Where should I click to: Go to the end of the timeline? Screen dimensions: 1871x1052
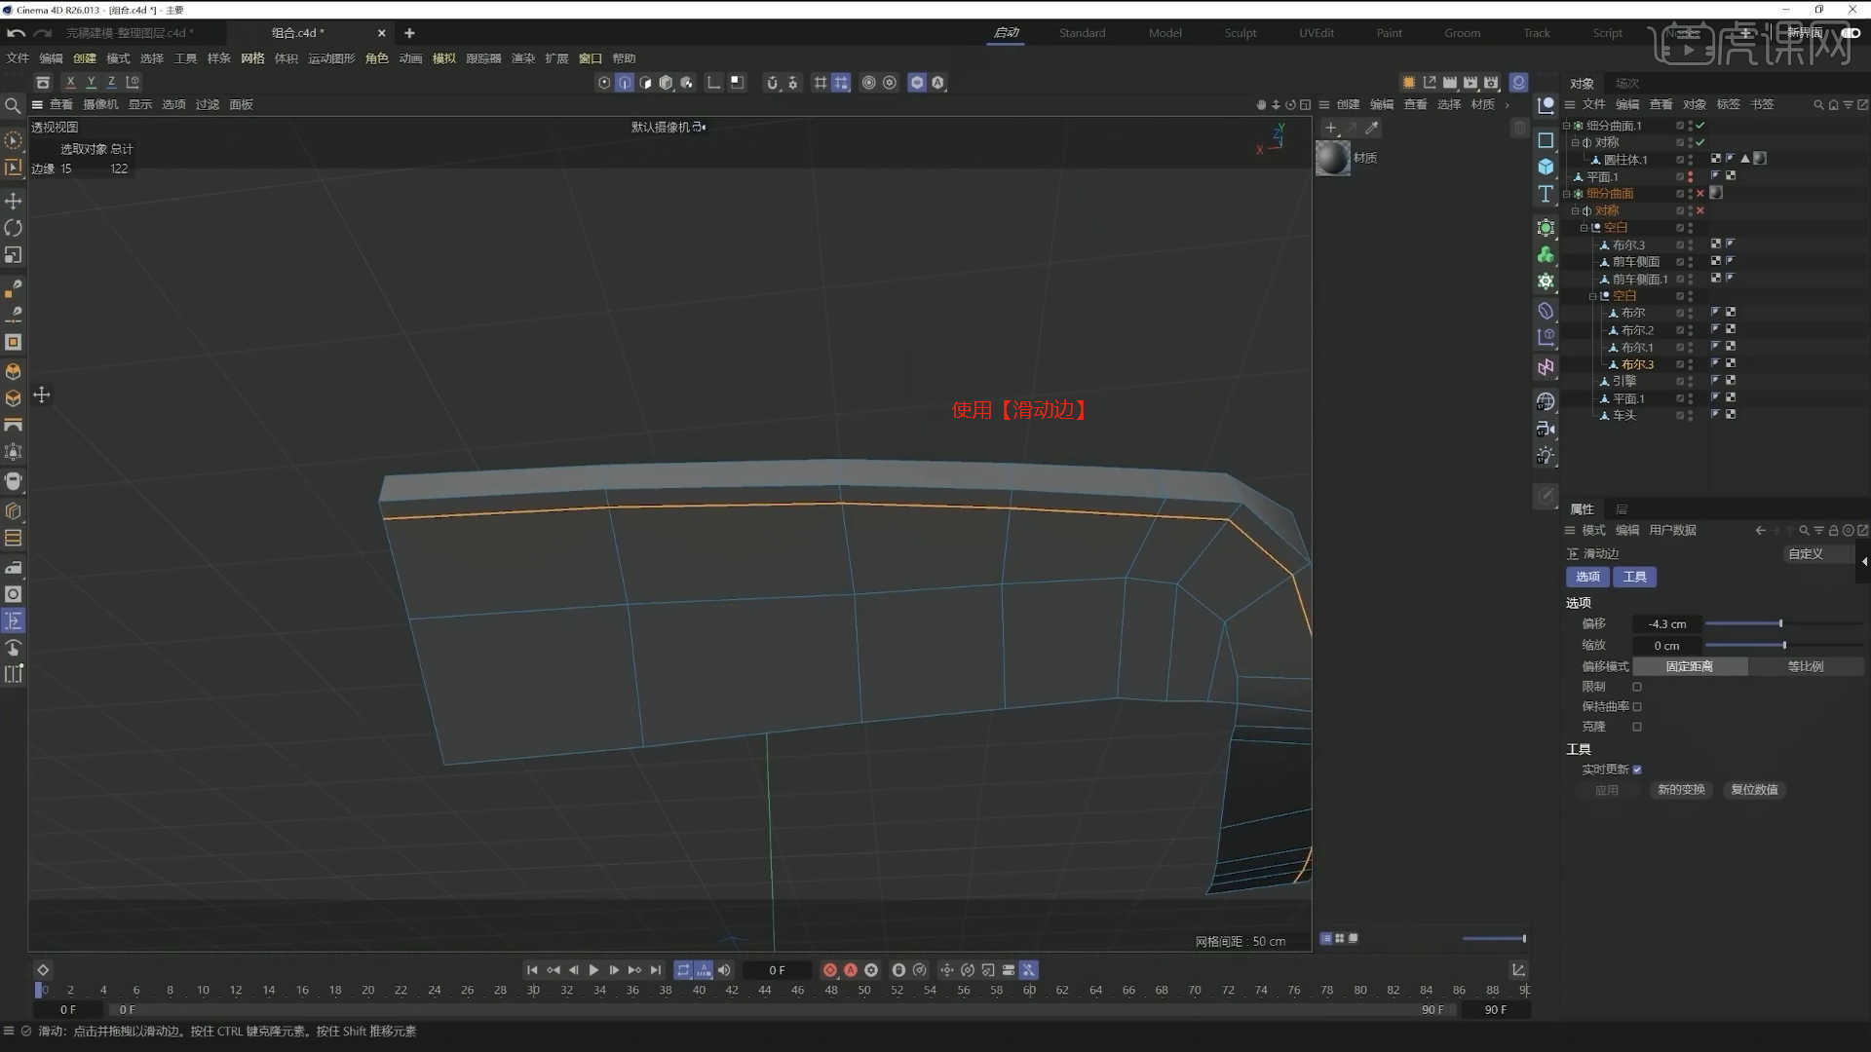pos(656,970)
